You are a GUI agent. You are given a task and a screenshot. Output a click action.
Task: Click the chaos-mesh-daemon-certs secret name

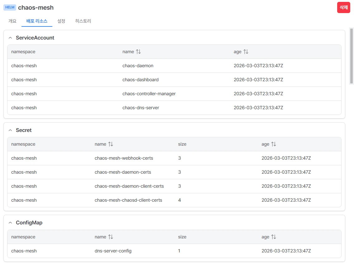(x=123, y=172)
